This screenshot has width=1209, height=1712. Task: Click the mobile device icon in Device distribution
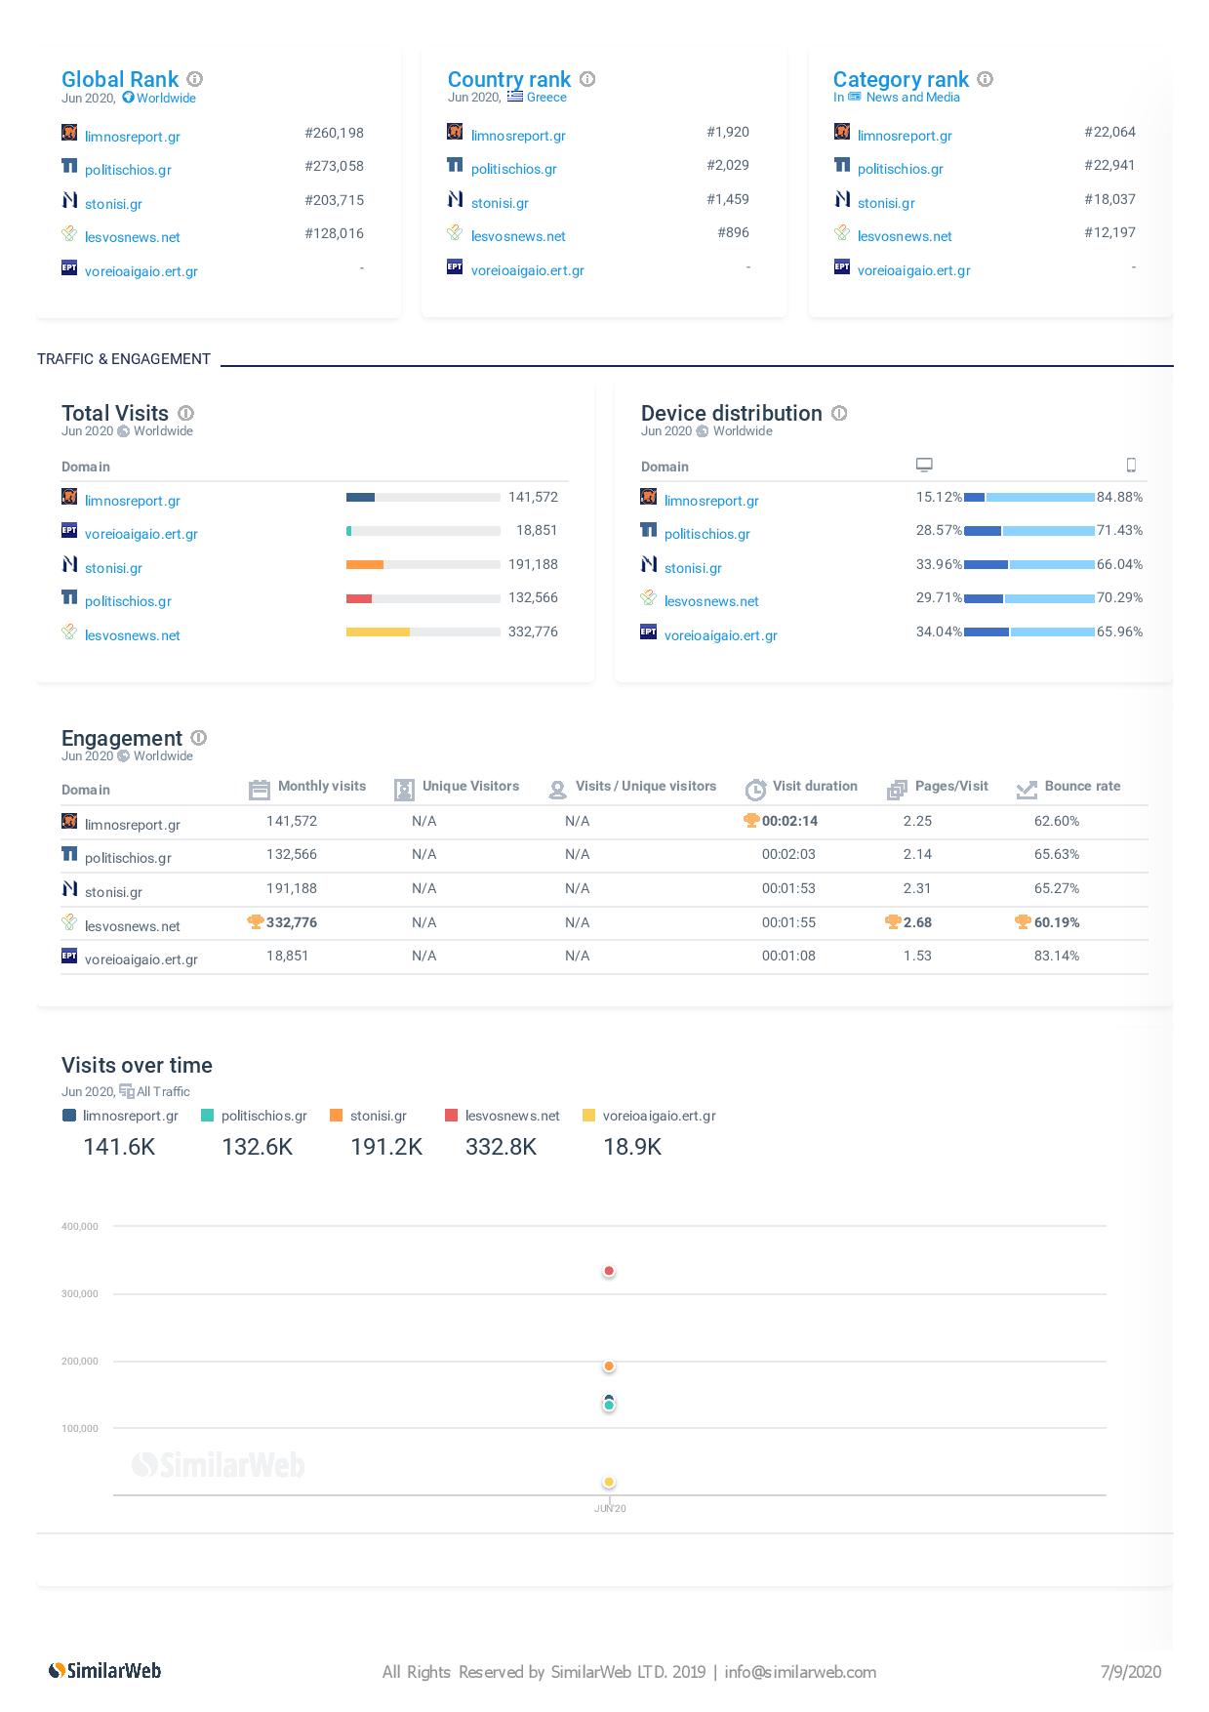coord(1131,465)
